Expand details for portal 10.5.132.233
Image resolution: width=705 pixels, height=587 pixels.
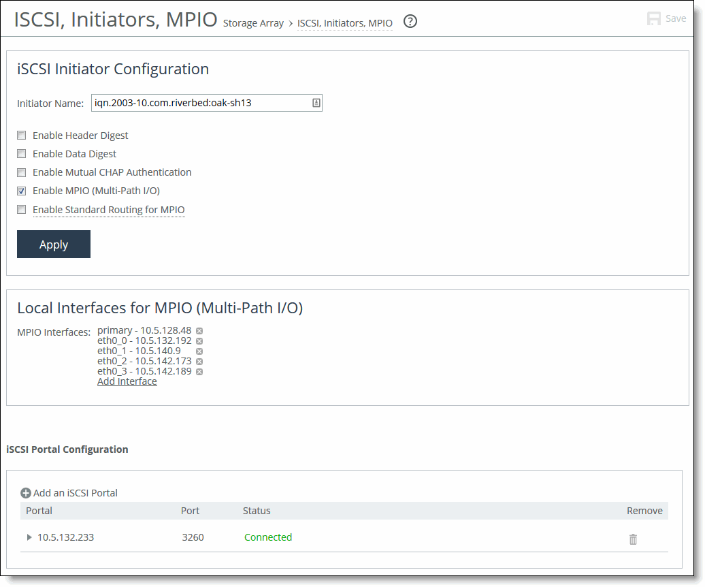point(29,537)
